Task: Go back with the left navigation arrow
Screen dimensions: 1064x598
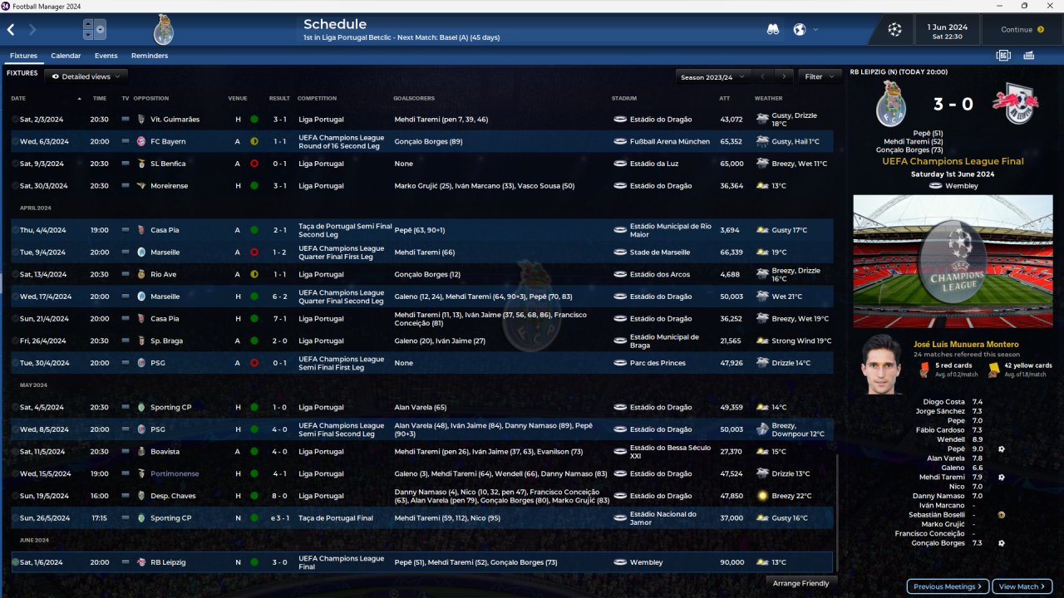Action: (11, 30)
